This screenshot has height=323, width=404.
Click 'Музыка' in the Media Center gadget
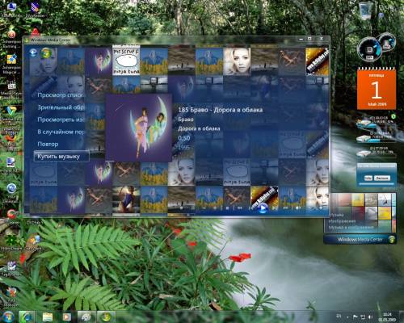(337, 215)
